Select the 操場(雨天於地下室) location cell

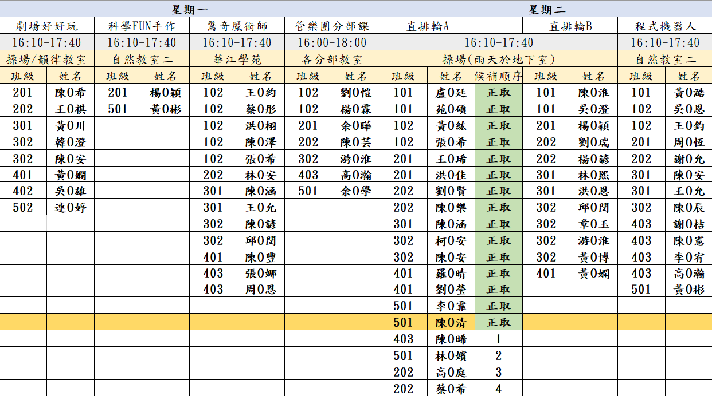pos(498,59)
